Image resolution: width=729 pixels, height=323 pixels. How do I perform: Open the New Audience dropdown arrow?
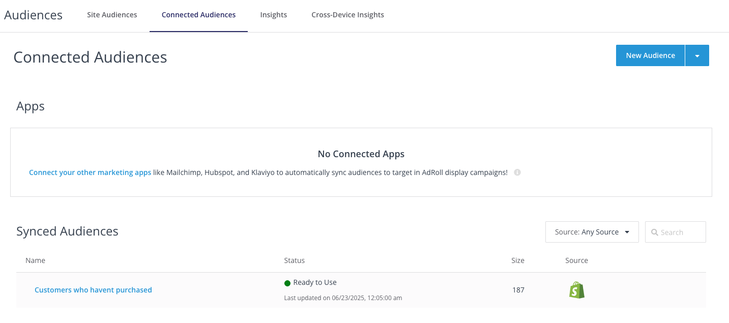tap(697, 56)
